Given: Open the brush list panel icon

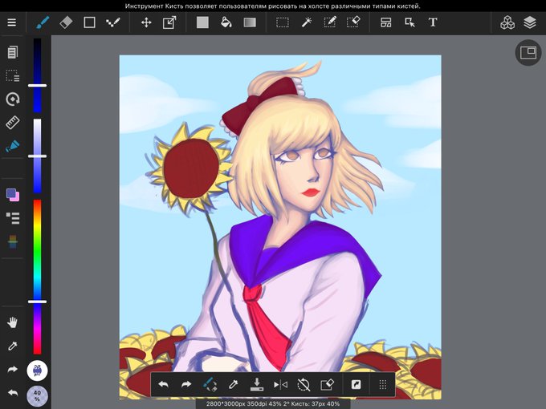Looking at the screenshot, I should click(13, 218).
